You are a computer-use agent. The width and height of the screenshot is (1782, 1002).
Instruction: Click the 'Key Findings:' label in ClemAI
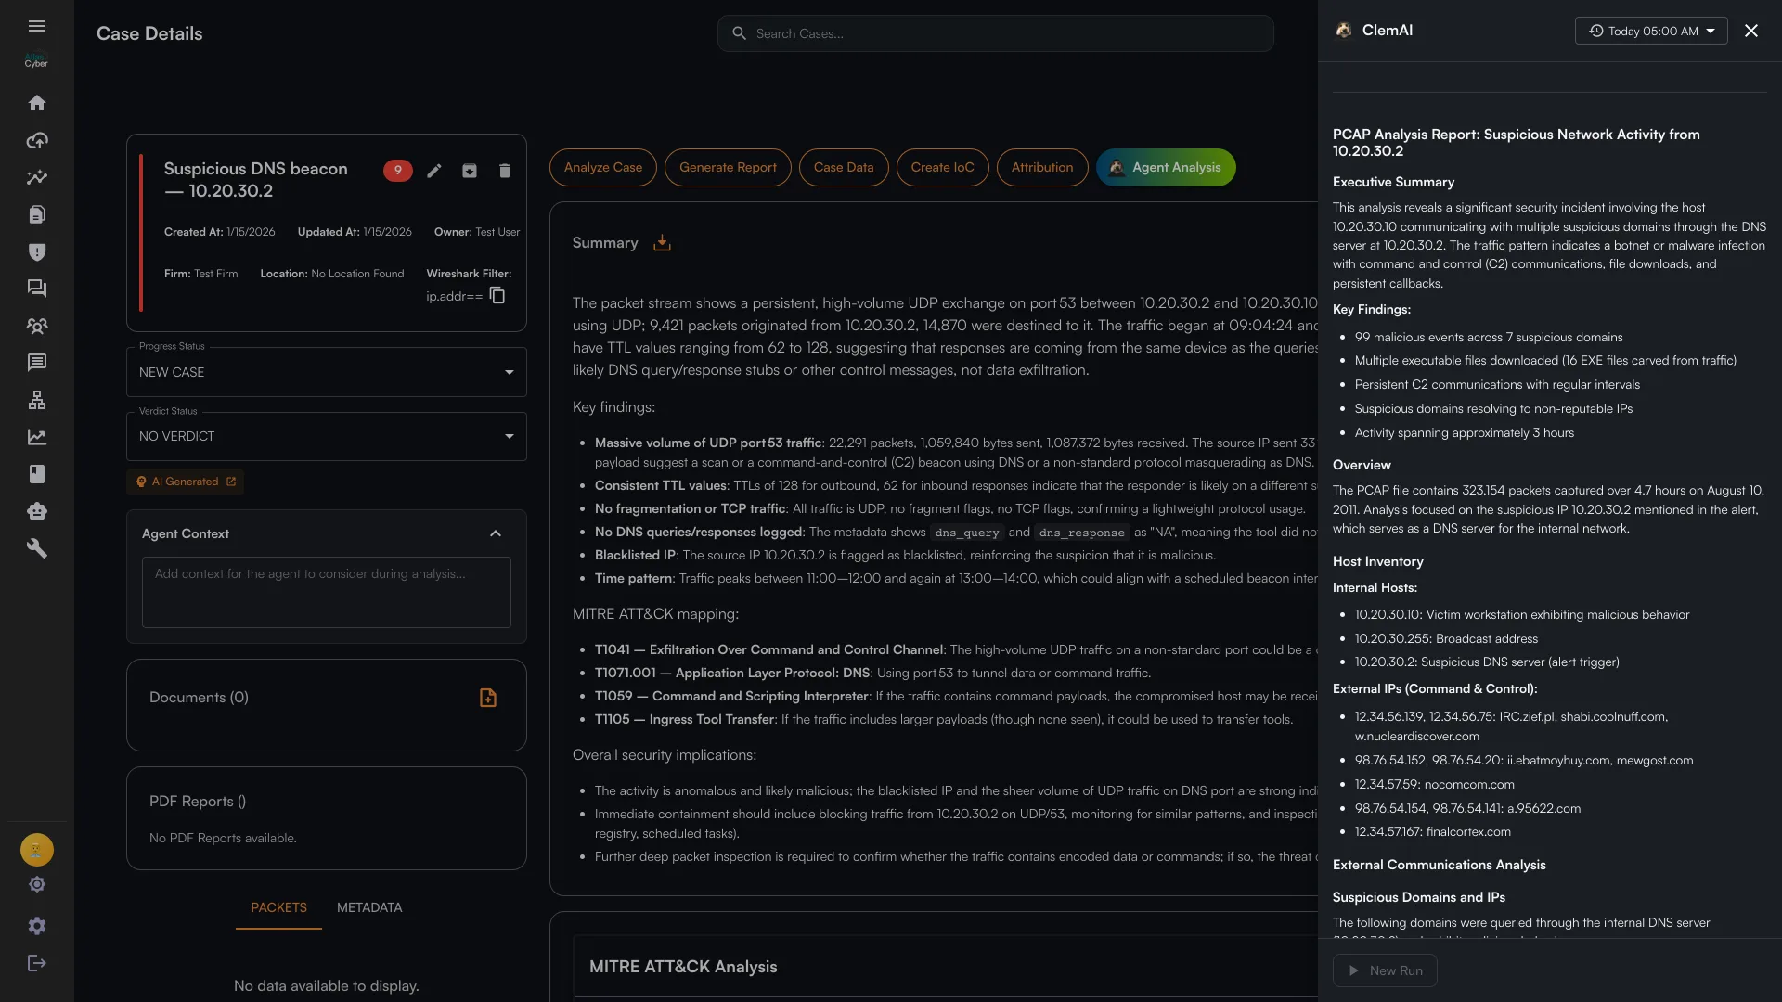(1371, 309)
